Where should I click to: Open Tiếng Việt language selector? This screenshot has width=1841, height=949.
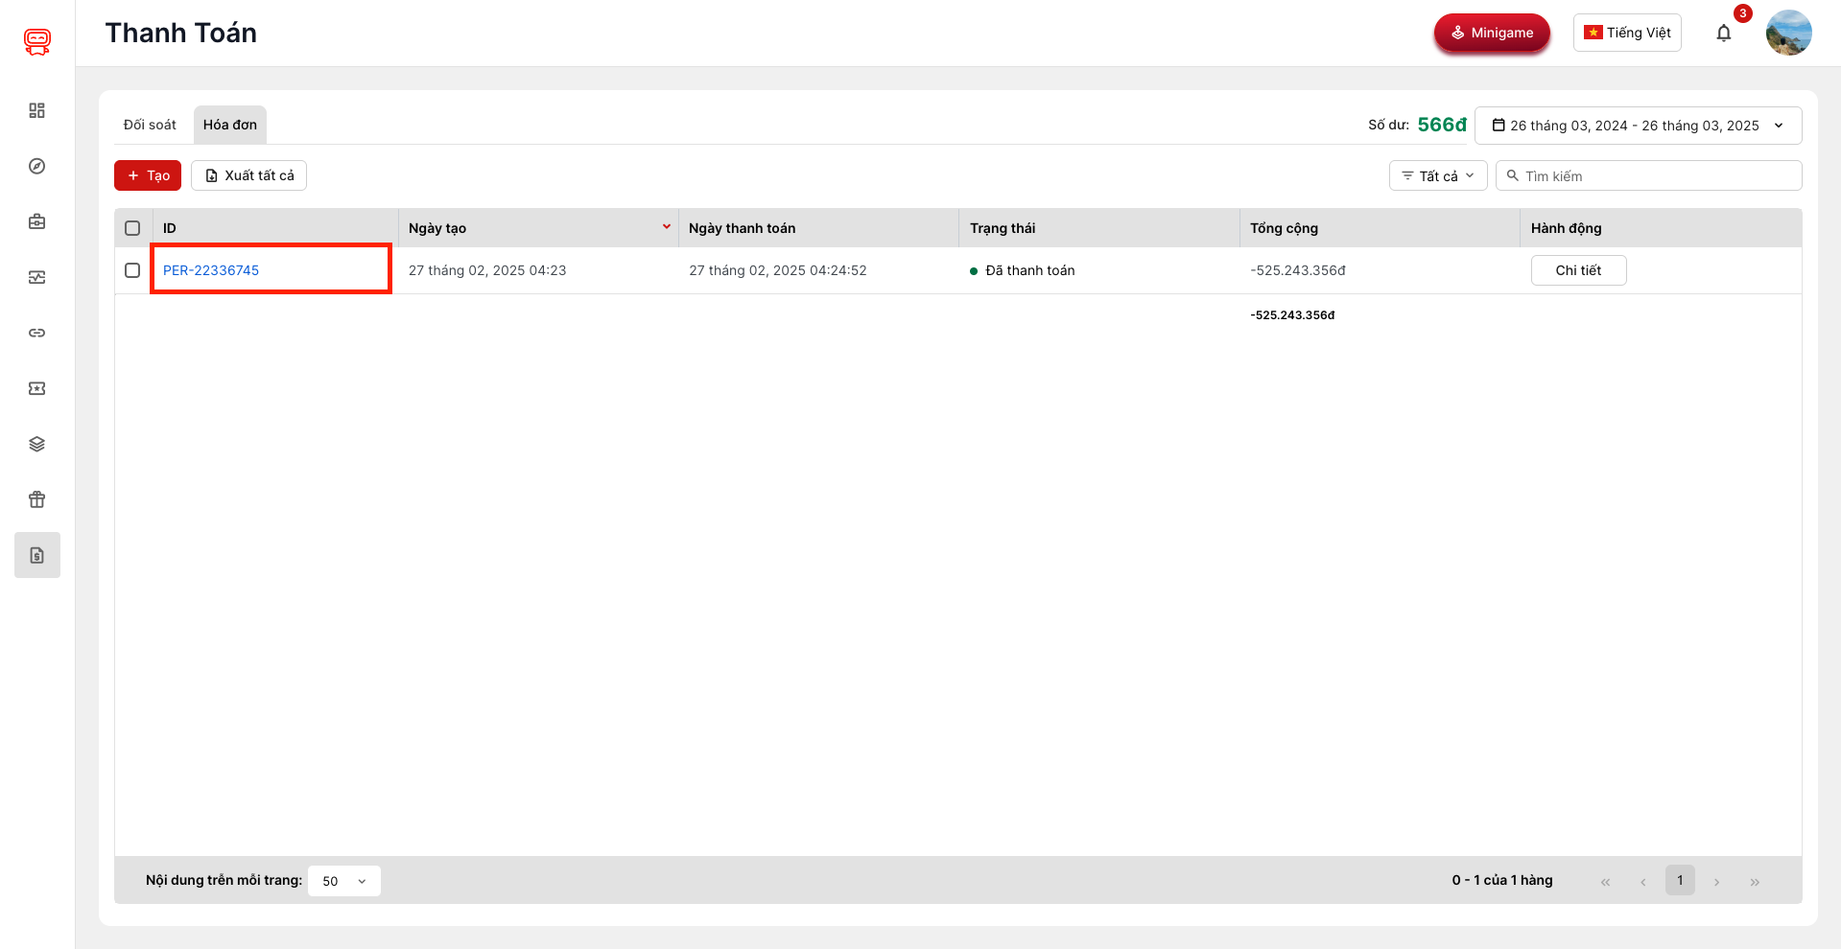(1627, 33)
